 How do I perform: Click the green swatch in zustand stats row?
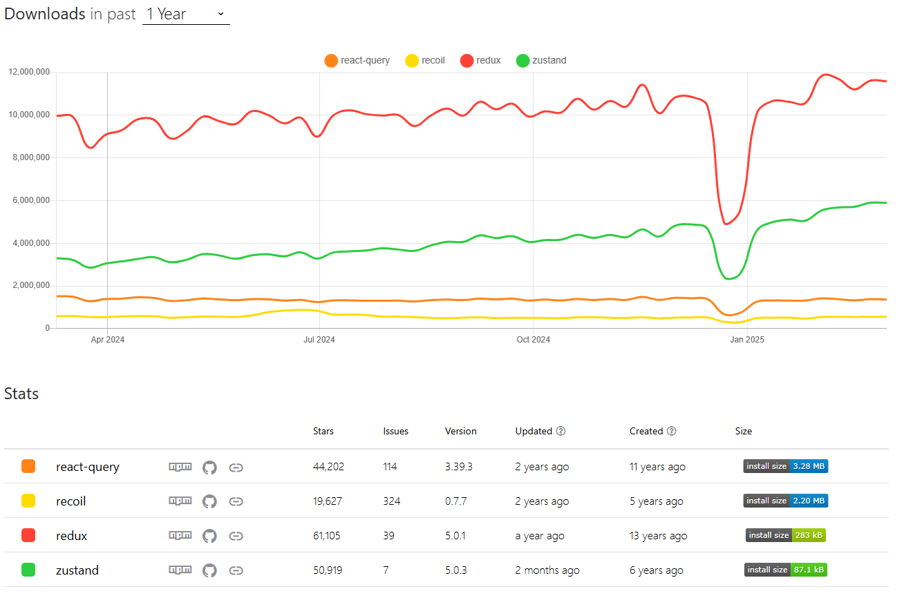[x=28, y=570]
